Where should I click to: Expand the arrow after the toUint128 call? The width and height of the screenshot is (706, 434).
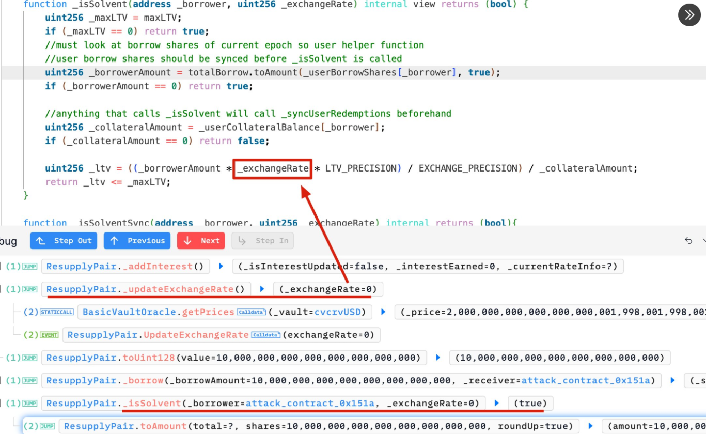(438, 358)
